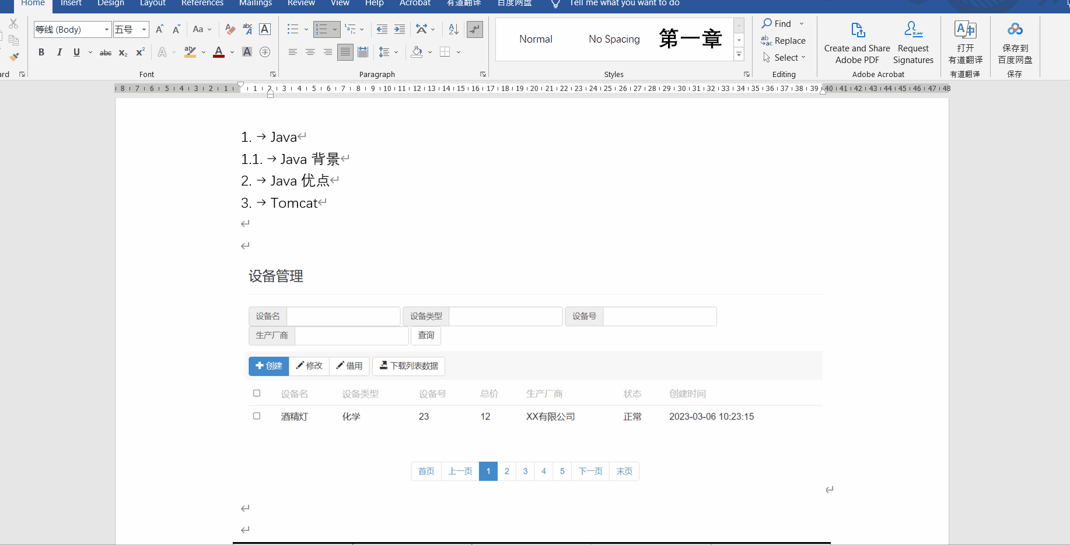This screenshot has height=545, width=1070.
Task: Click Create and Share Adobe PDF
Action: point(857,43)
